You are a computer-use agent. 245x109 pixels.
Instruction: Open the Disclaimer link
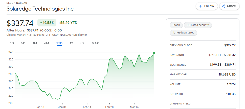click(x=80, y=35)
